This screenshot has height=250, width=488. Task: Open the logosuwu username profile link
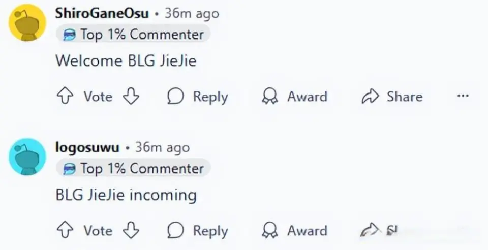pos(87,148)
